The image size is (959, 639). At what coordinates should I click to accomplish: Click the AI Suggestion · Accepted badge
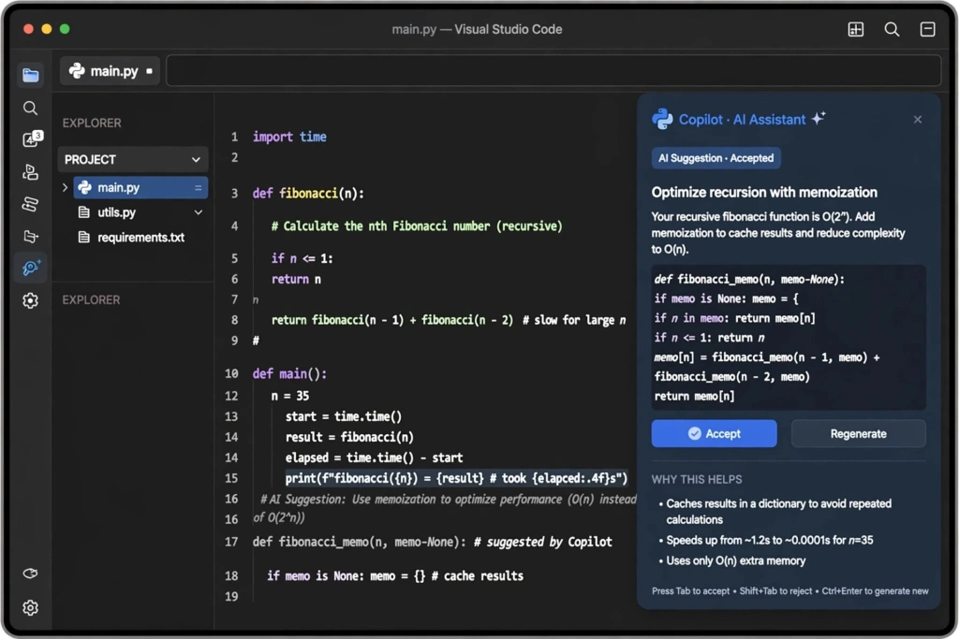[x=716, y=158]
